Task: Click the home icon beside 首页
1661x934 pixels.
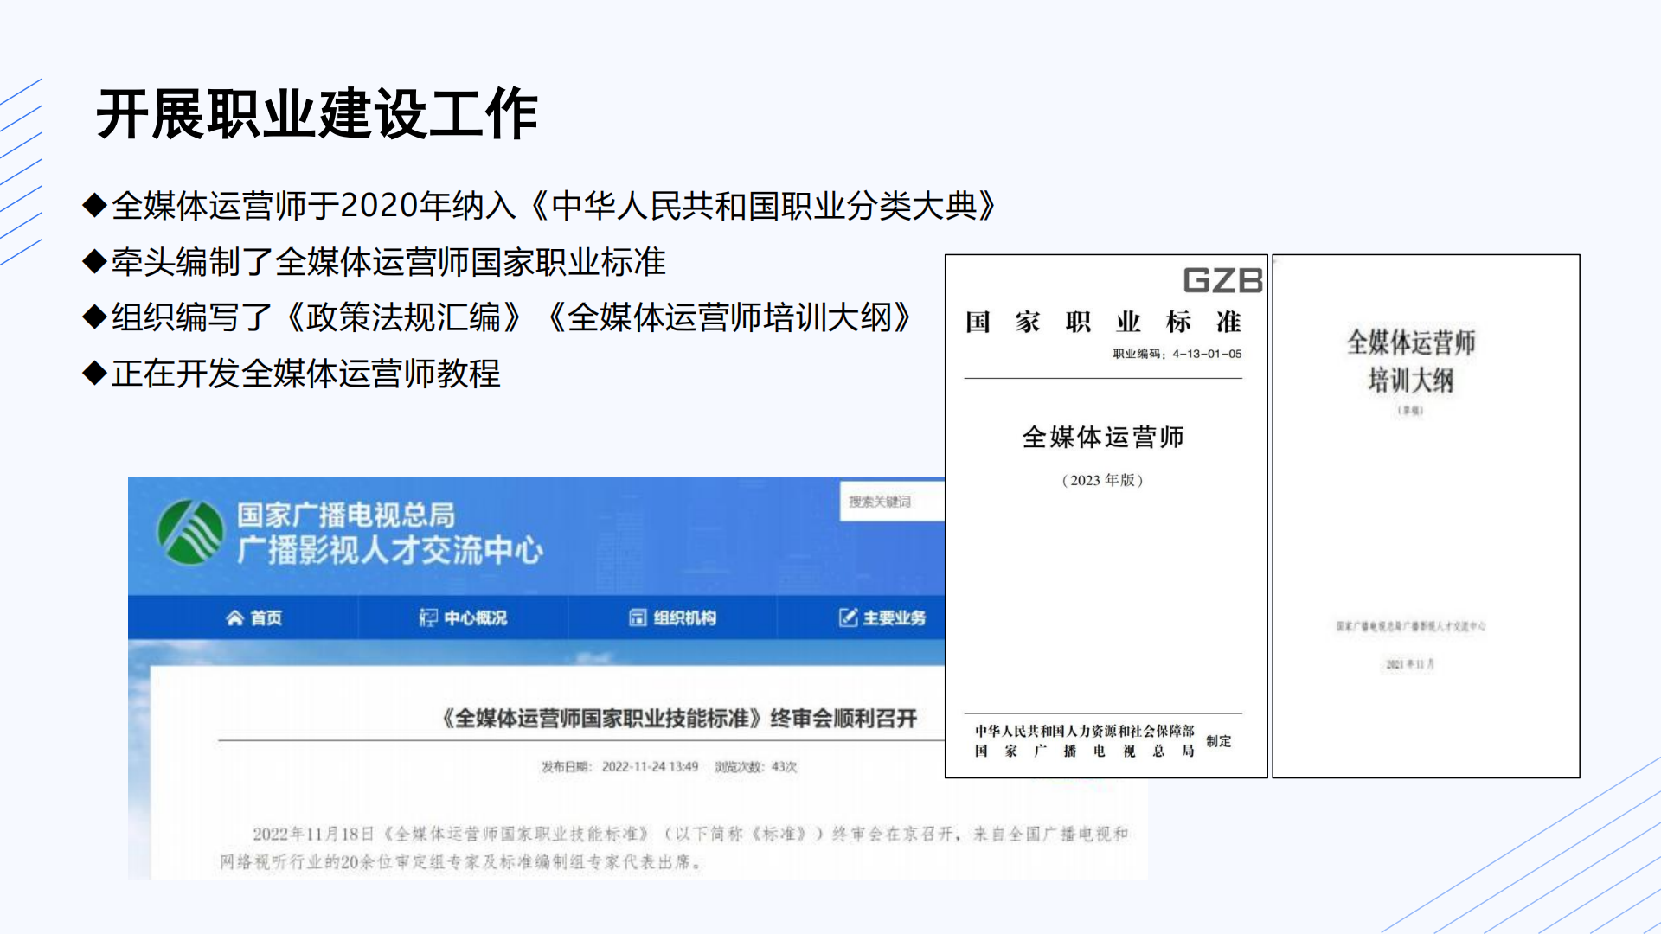Action: coord(234,617)
